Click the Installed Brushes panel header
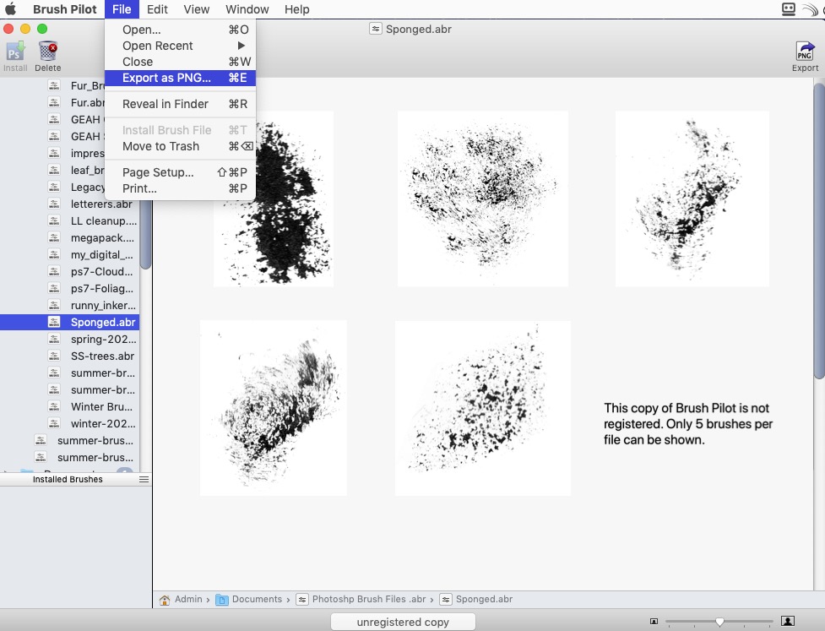825x631 pixels. point(76,479)
